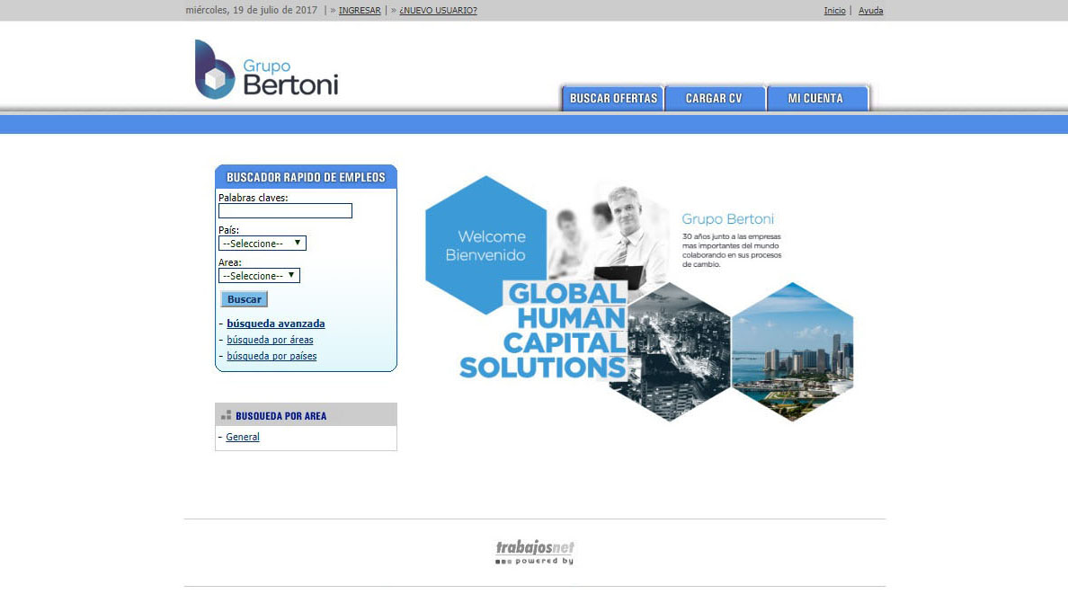Go to the Mi Cuenta tab
Screen dimensions: 1068x603
point(815,98)
